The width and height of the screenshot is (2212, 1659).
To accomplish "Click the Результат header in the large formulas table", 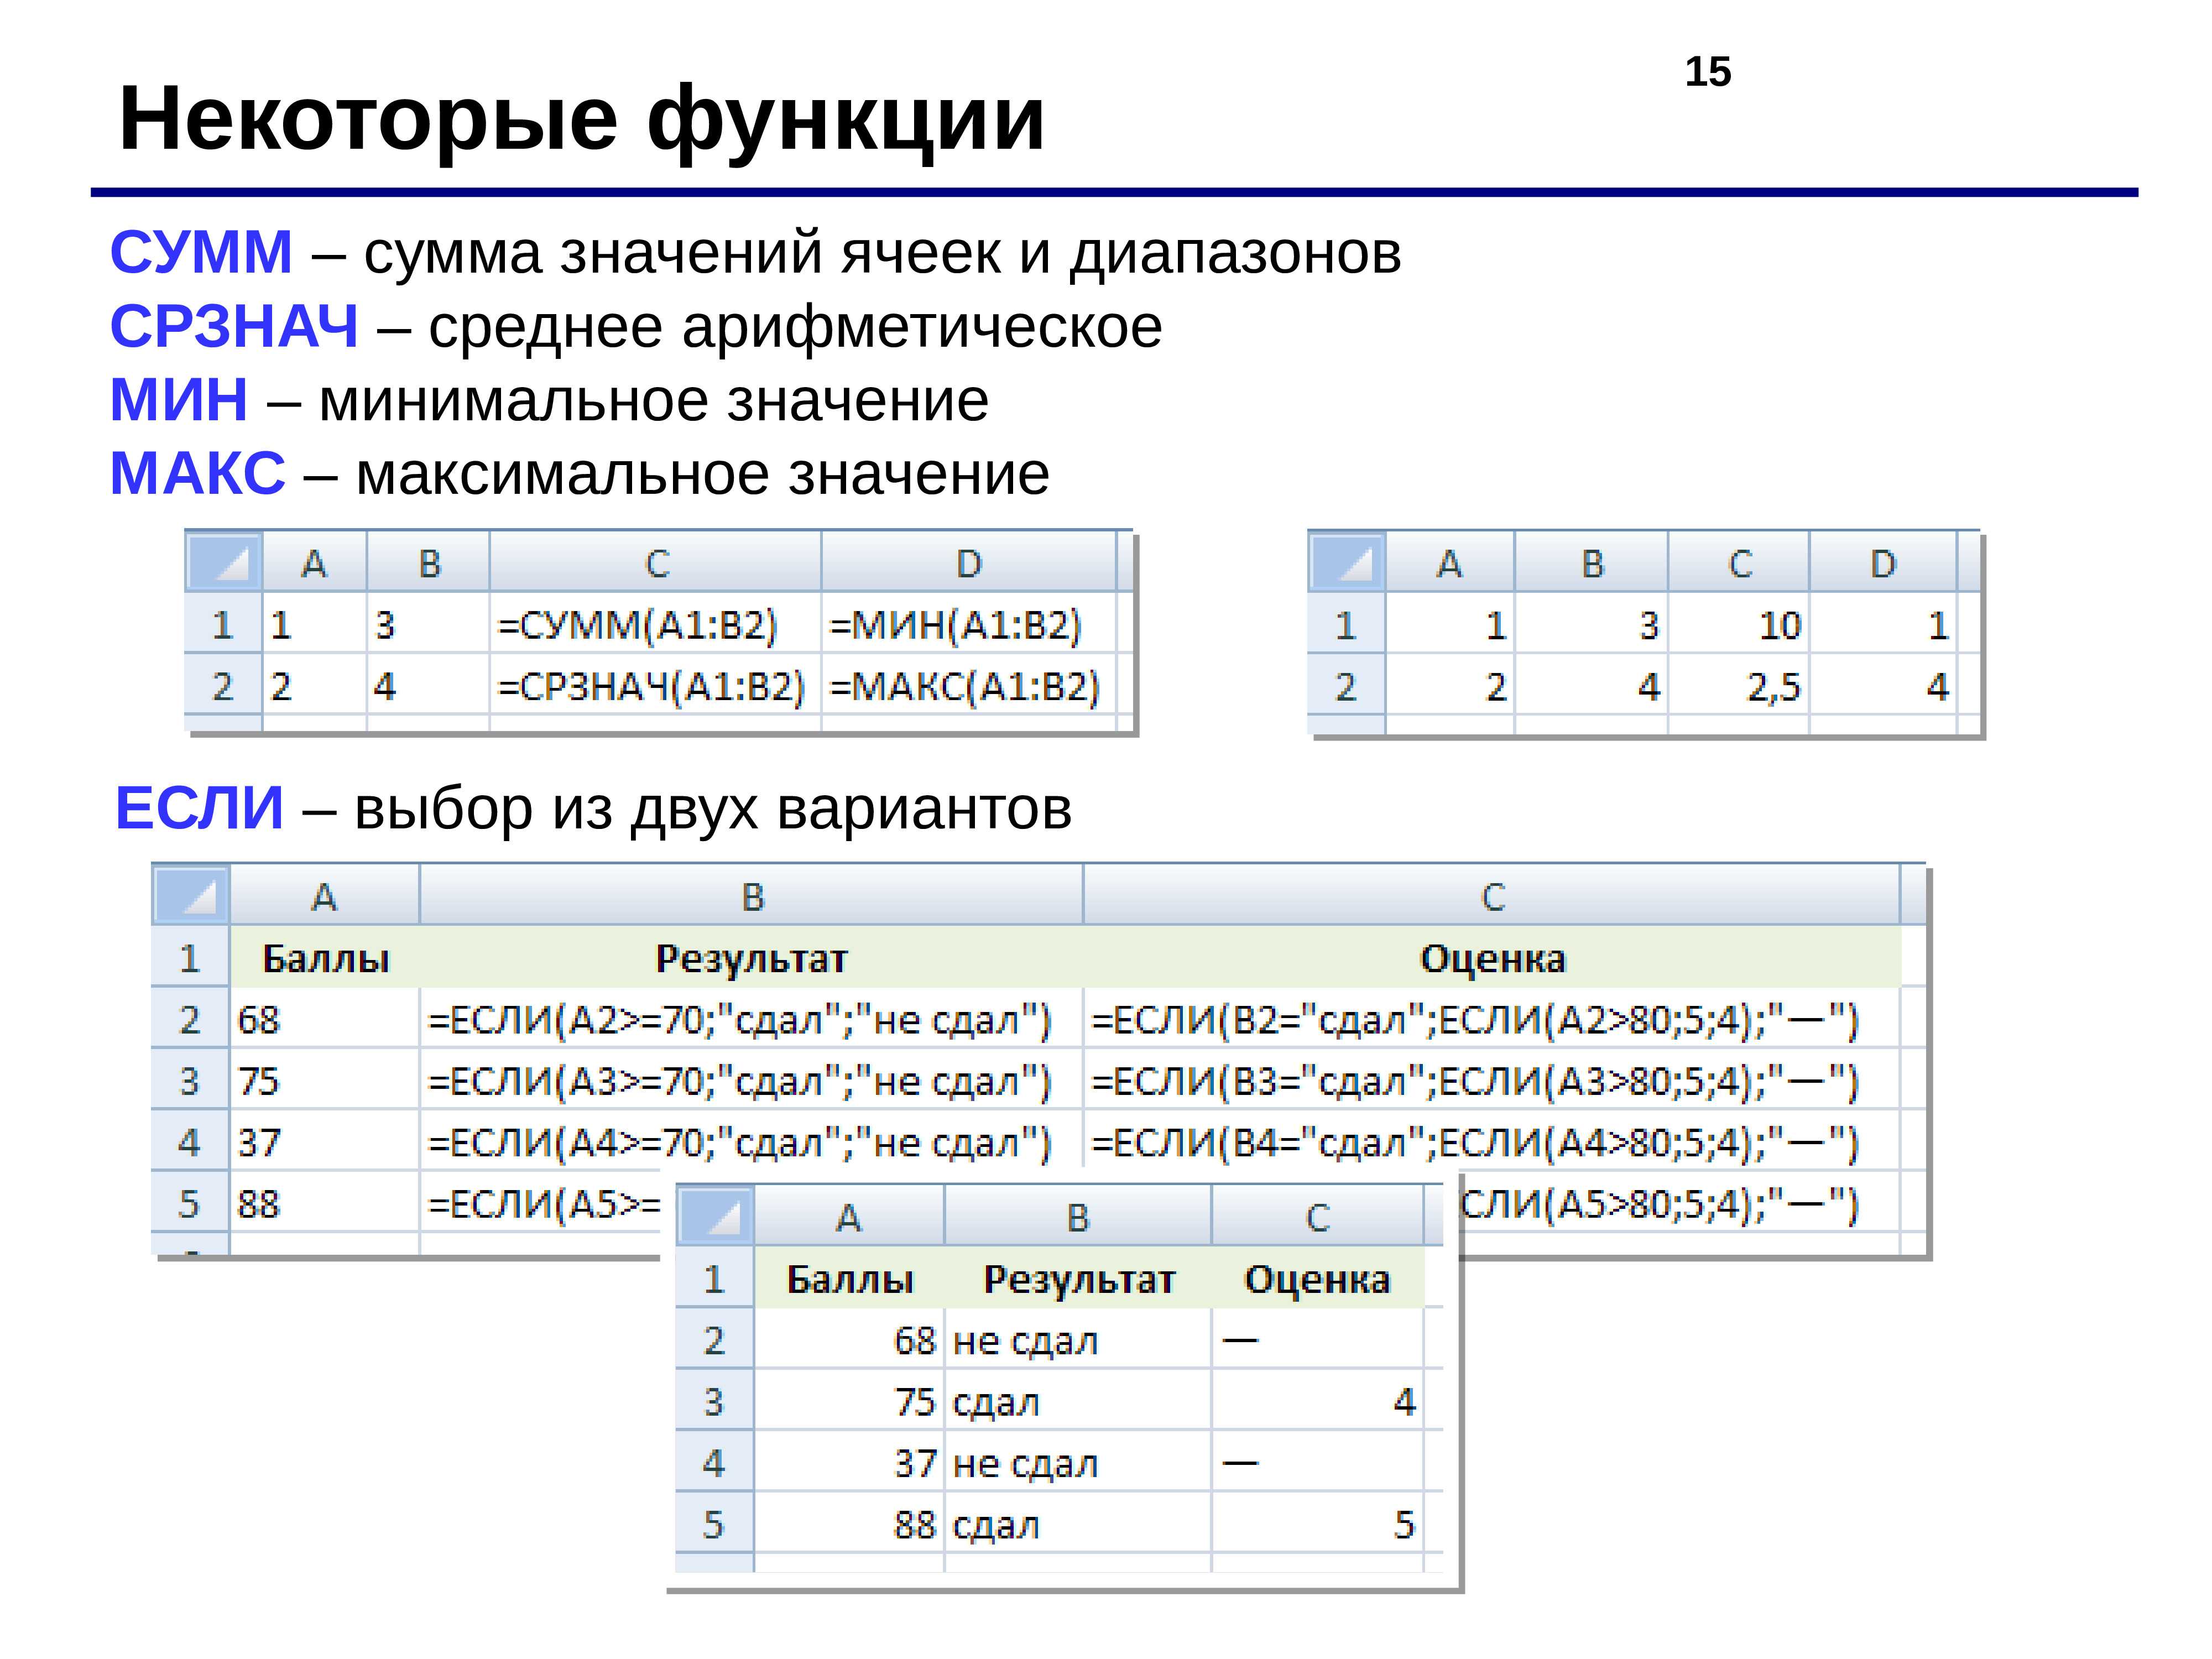I will pos(751,958).
